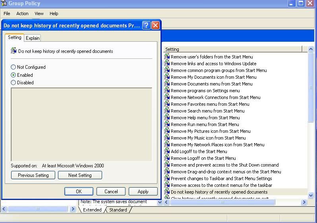Screen dimensions: 317x223
Task: Switch to the Setting tab in dialog
Action: (15, 37)
